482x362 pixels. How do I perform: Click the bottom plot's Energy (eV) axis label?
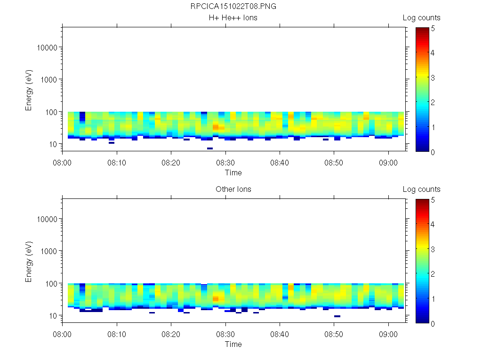pos(29,262)
